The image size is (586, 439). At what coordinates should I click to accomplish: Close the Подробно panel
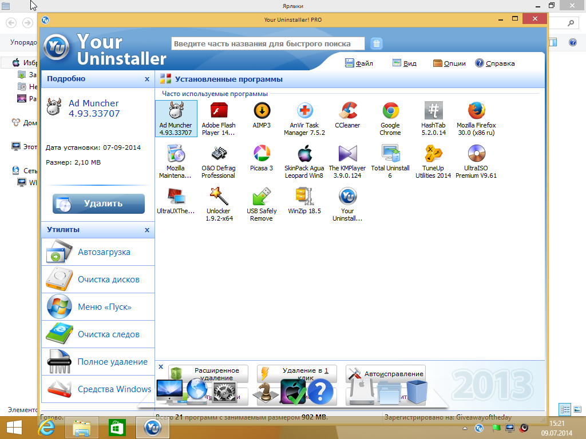[x=147, y=79]
